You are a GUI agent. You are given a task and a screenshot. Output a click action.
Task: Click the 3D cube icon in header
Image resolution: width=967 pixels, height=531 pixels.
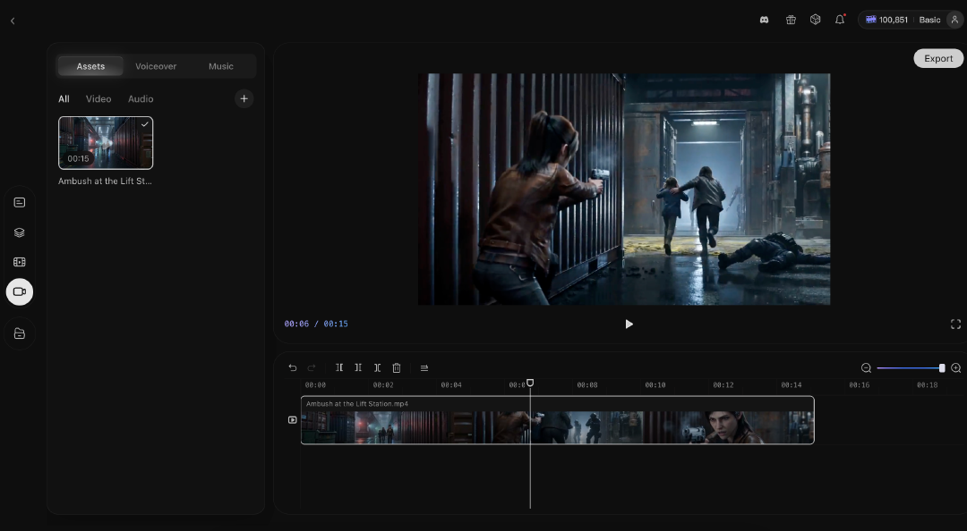pos(816,20)
